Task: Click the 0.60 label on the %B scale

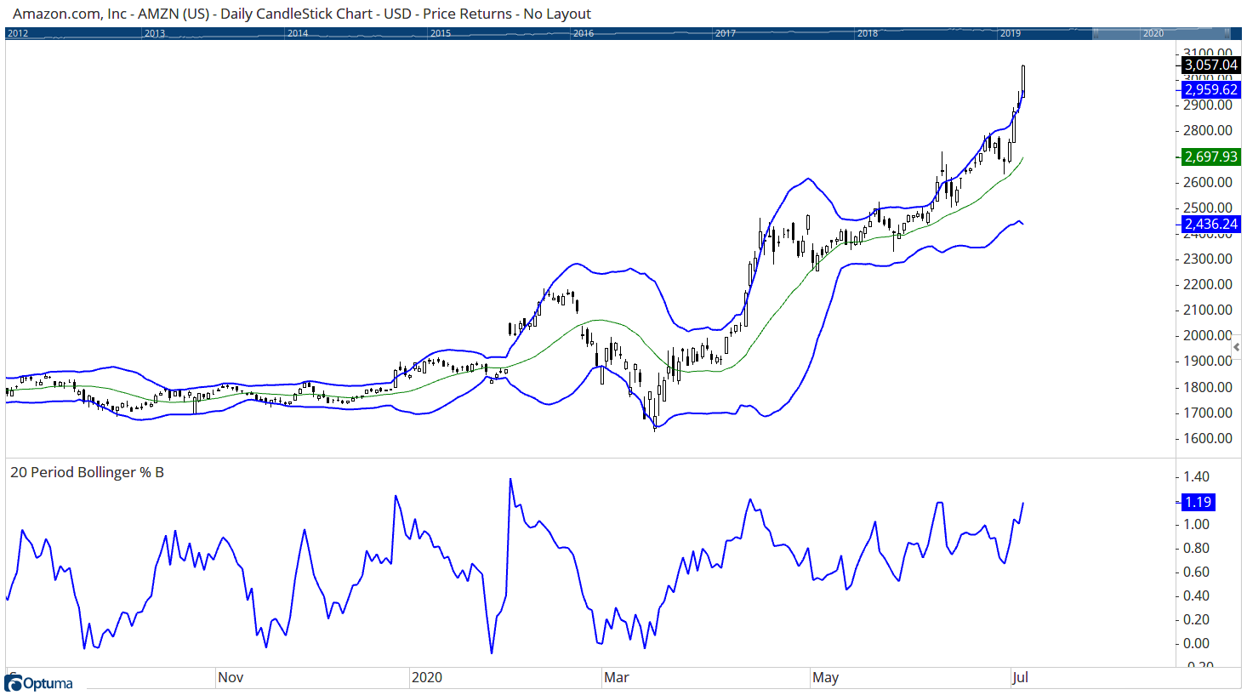Action: point(1197,572)
